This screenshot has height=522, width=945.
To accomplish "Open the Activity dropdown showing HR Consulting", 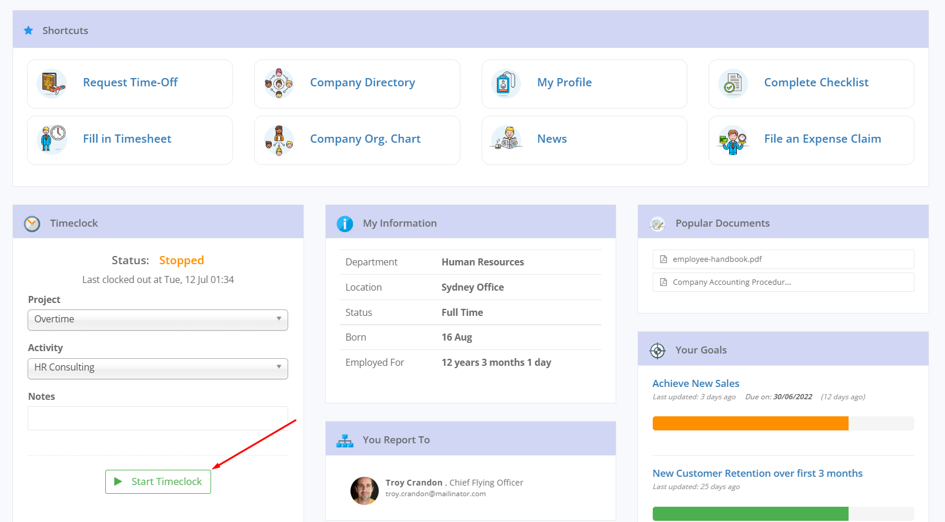I will click(158, 368).
